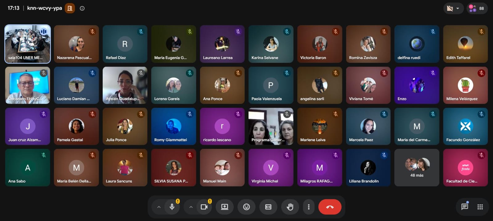This screenshot has width=493, height=221.
Task: Click the name label Liliana Brandolin
Action: coord(364,181)
